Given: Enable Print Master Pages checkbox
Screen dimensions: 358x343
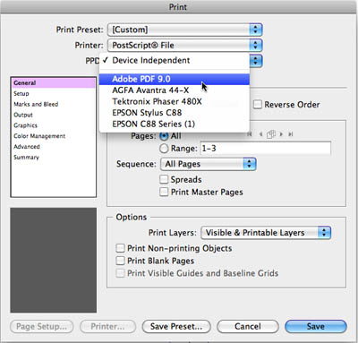Looking at the screenshot, I should [164, 192].
